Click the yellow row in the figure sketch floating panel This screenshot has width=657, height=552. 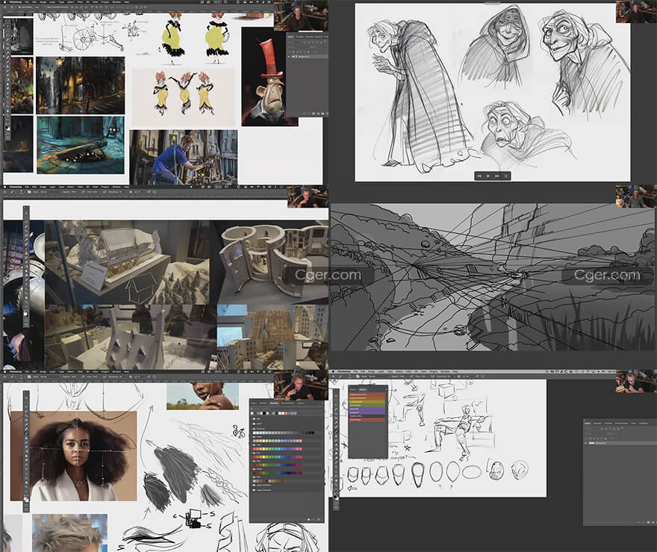pyautogui.click(x=367, y=402)
